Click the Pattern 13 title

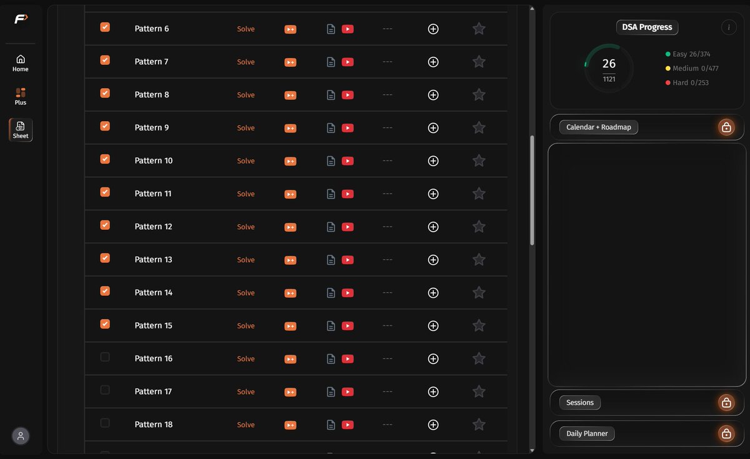(x=154, y=260)
